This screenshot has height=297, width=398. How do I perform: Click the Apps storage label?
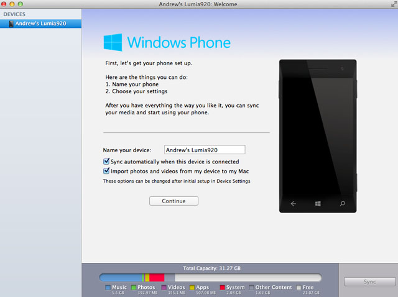point(203,287)
